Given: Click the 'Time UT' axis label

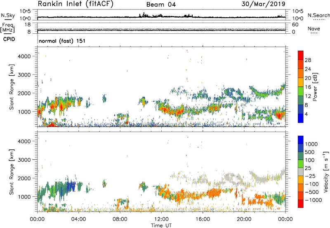Looking at the screenshot, I should click(161, 226).
